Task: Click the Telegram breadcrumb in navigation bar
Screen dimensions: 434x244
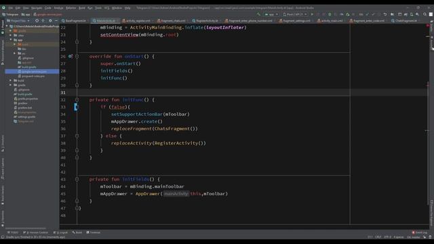Action: (x=10, y=14)
